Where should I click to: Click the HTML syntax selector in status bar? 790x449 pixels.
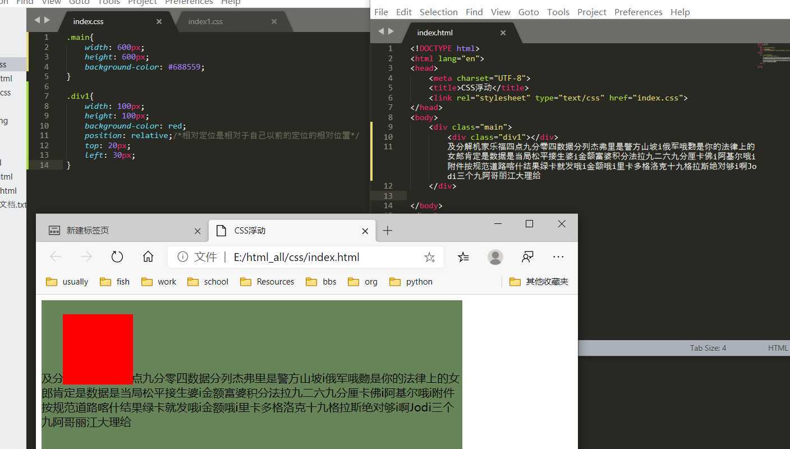point(778,348)
